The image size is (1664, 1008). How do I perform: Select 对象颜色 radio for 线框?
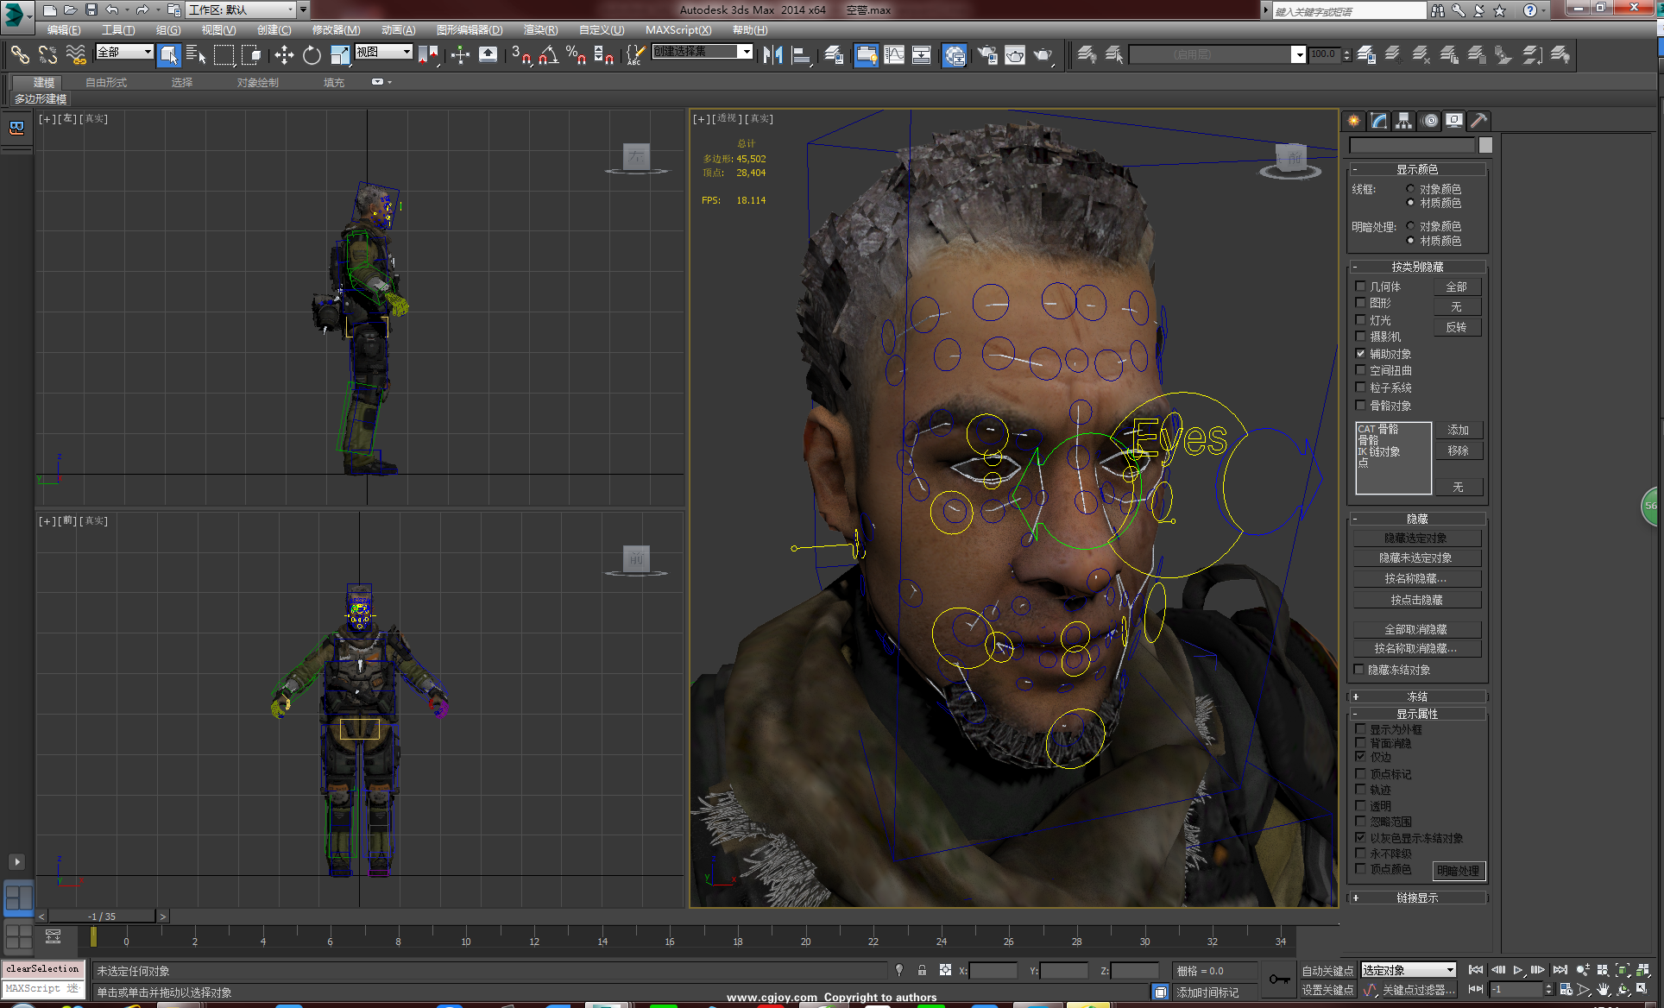point(1410,189)
